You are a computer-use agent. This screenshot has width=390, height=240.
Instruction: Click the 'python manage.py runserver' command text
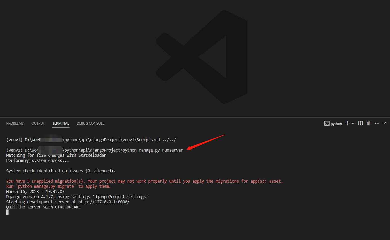(153, 150)
